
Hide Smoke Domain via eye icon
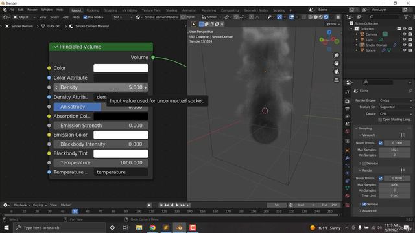coord(405,45)
